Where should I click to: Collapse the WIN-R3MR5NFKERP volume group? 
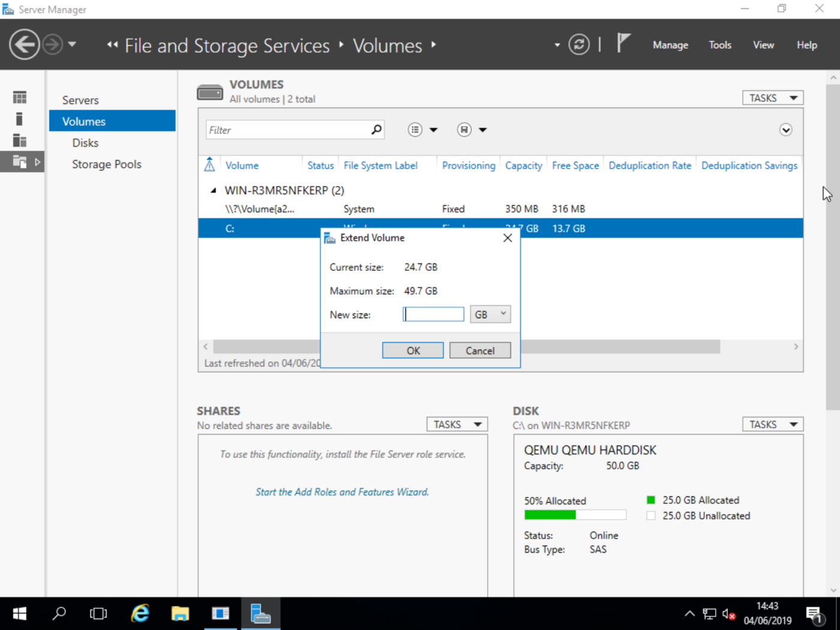point(213,190)
